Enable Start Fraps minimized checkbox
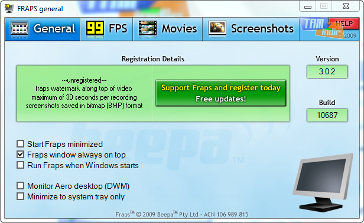 click(21, 144)
